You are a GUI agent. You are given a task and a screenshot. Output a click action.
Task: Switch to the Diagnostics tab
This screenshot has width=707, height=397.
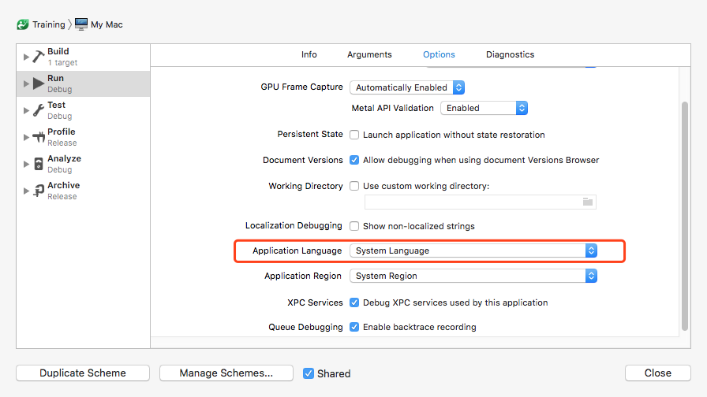(x=510, y=54)
